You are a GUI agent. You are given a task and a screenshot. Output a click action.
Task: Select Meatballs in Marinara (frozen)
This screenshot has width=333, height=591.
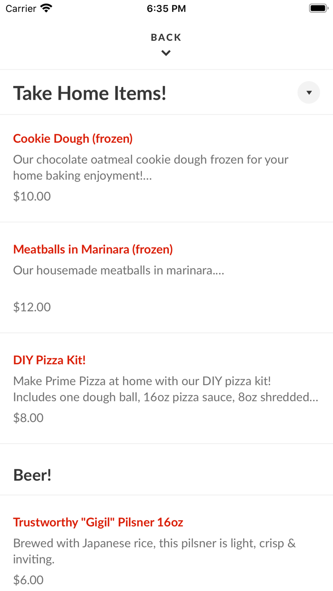[x=93, y=249]
